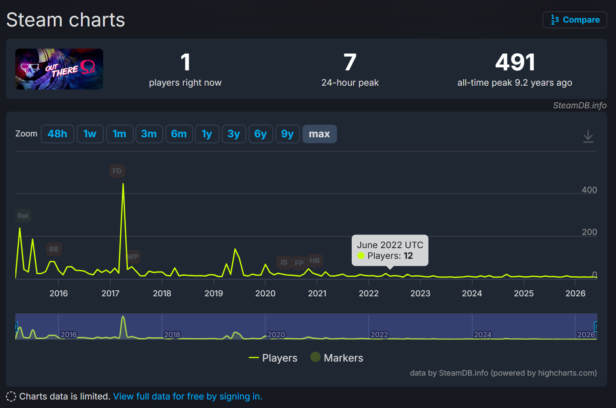Viewport: 616px width, 408px height.
Task: Click the IS marker near 2020
Action: pos(284,262)
